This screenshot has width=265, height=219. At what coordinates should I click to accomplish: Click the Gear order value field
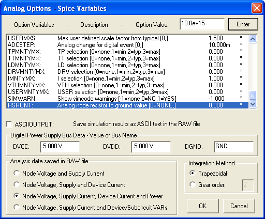(248, 185)
